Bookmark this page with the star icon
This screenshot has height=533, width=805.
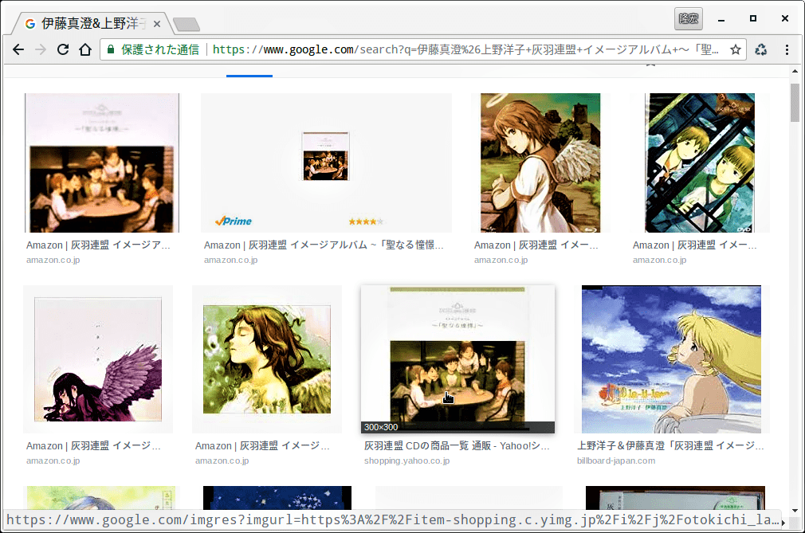736,49
